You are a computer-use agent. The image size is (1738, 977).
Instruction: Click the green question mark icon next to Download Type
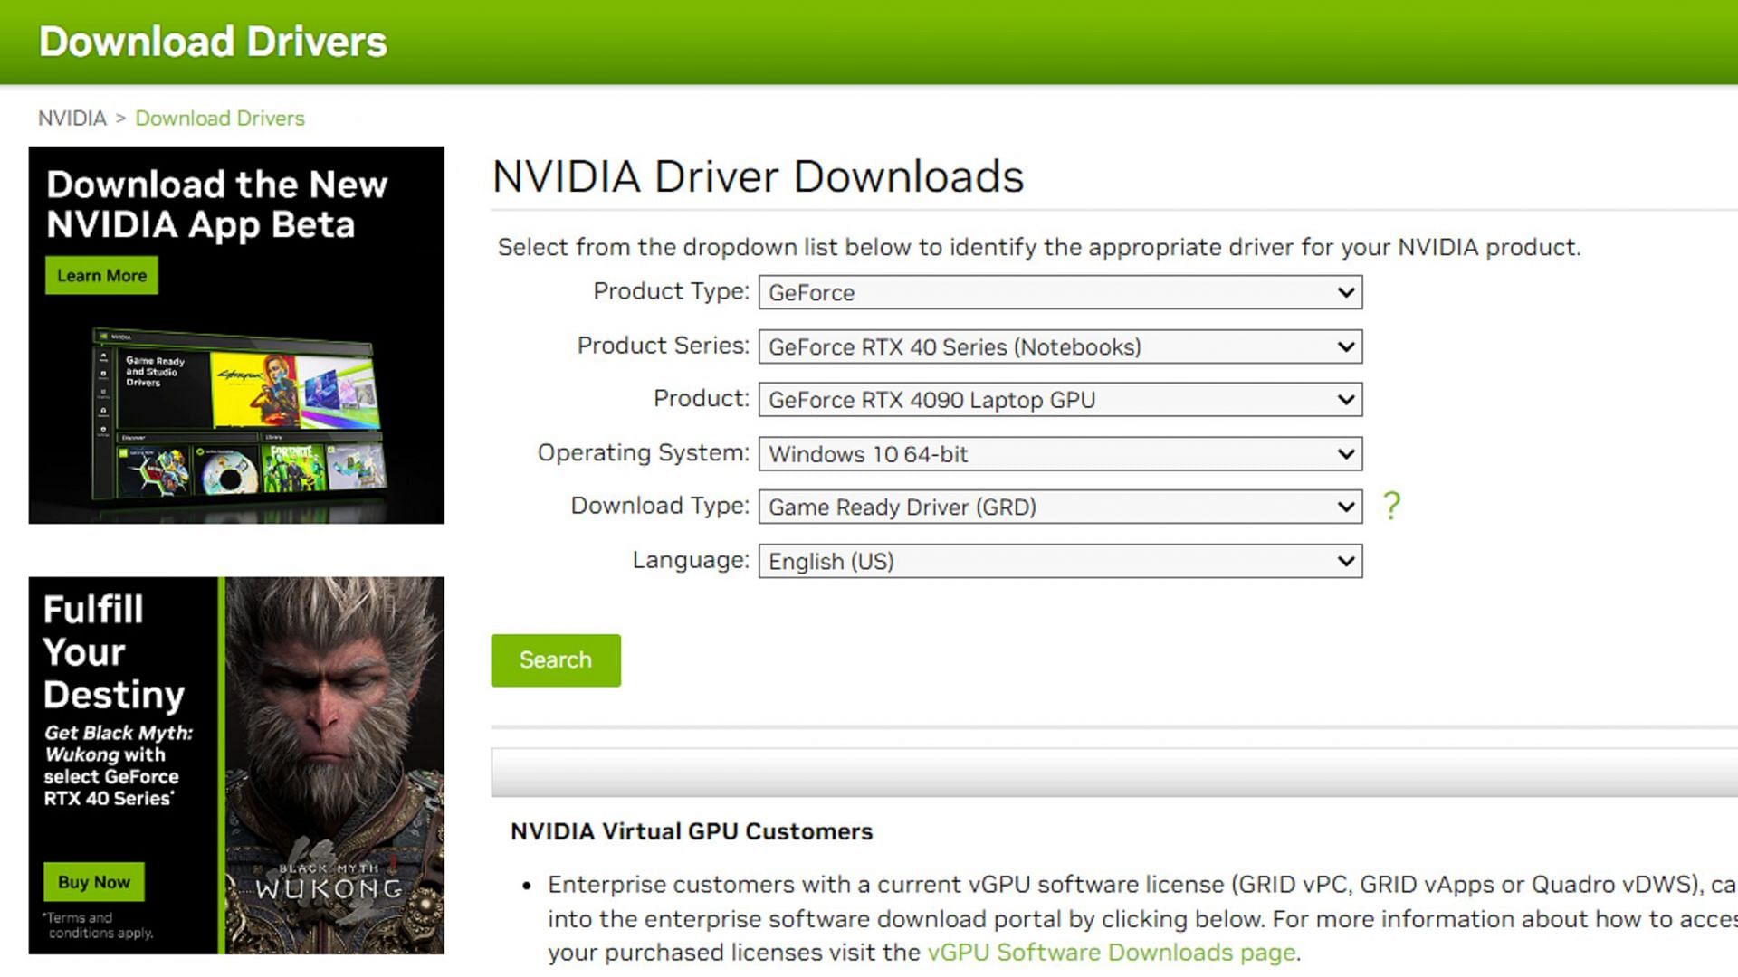pyautogui.click(x=1390, y=506)
